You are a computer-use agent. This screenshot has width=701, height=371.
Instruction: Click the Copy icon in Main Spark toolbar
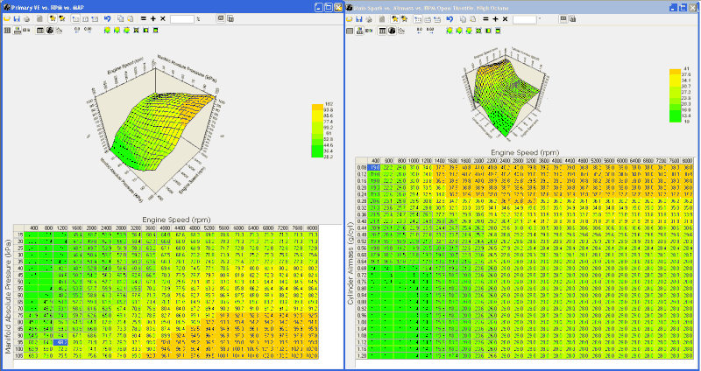coord(464,18)
